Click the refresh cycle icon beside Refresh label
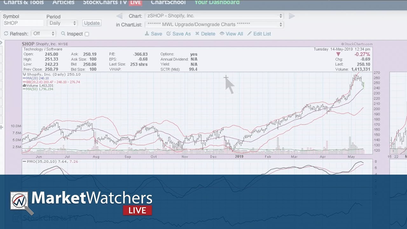 coord(6,34)
